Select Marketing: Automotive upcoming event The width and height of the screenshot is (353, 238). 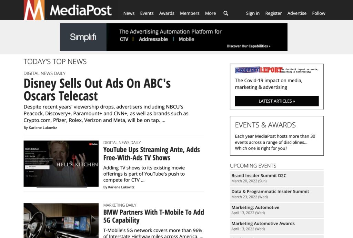coord(255,207)
